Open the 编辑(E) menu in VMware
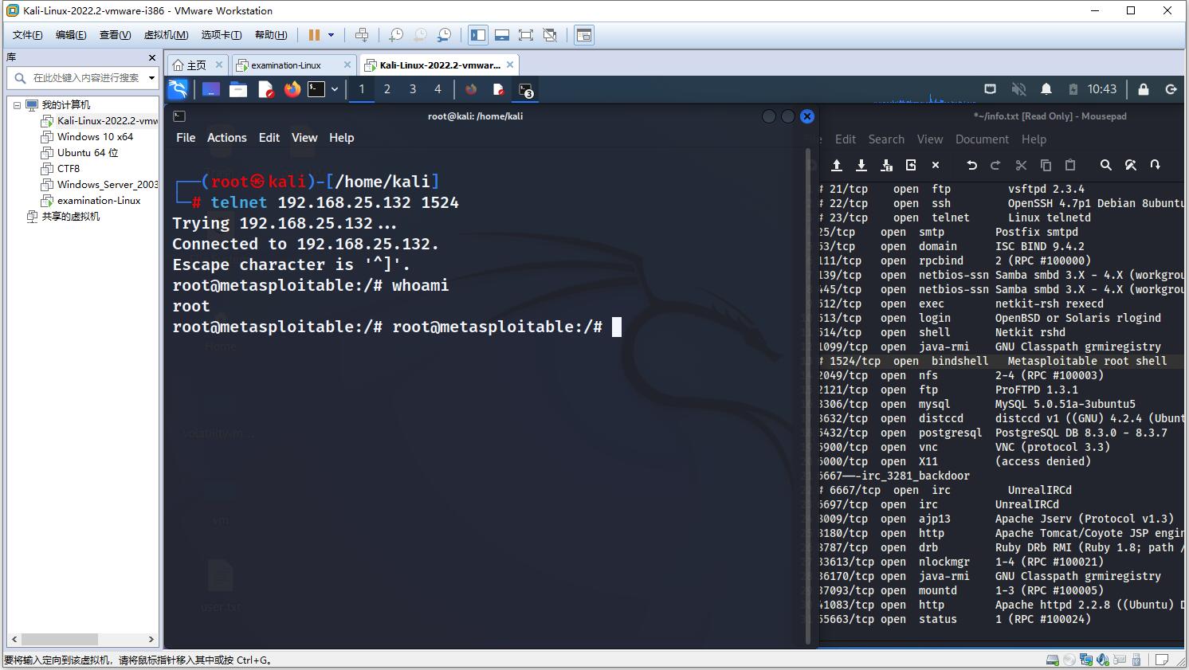The height and width of the screenshot is (670, 1189). [71, 35]
